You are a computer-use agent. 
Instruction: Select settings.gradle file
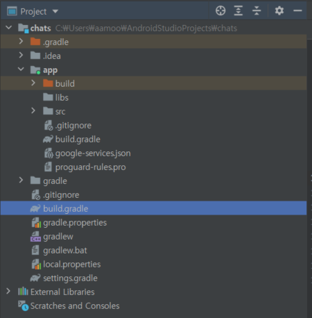pos(70,278)
